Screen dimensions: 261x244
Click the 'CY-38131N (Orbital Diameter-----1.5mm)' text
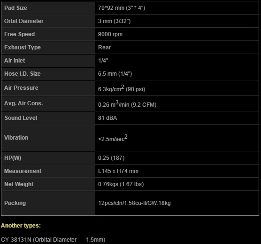tap(53, 240)
